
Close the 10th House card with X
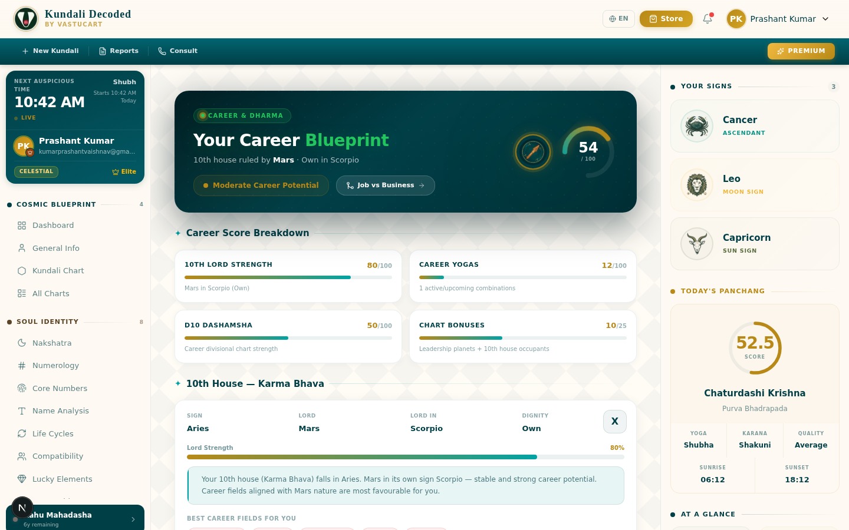point(614,422)
